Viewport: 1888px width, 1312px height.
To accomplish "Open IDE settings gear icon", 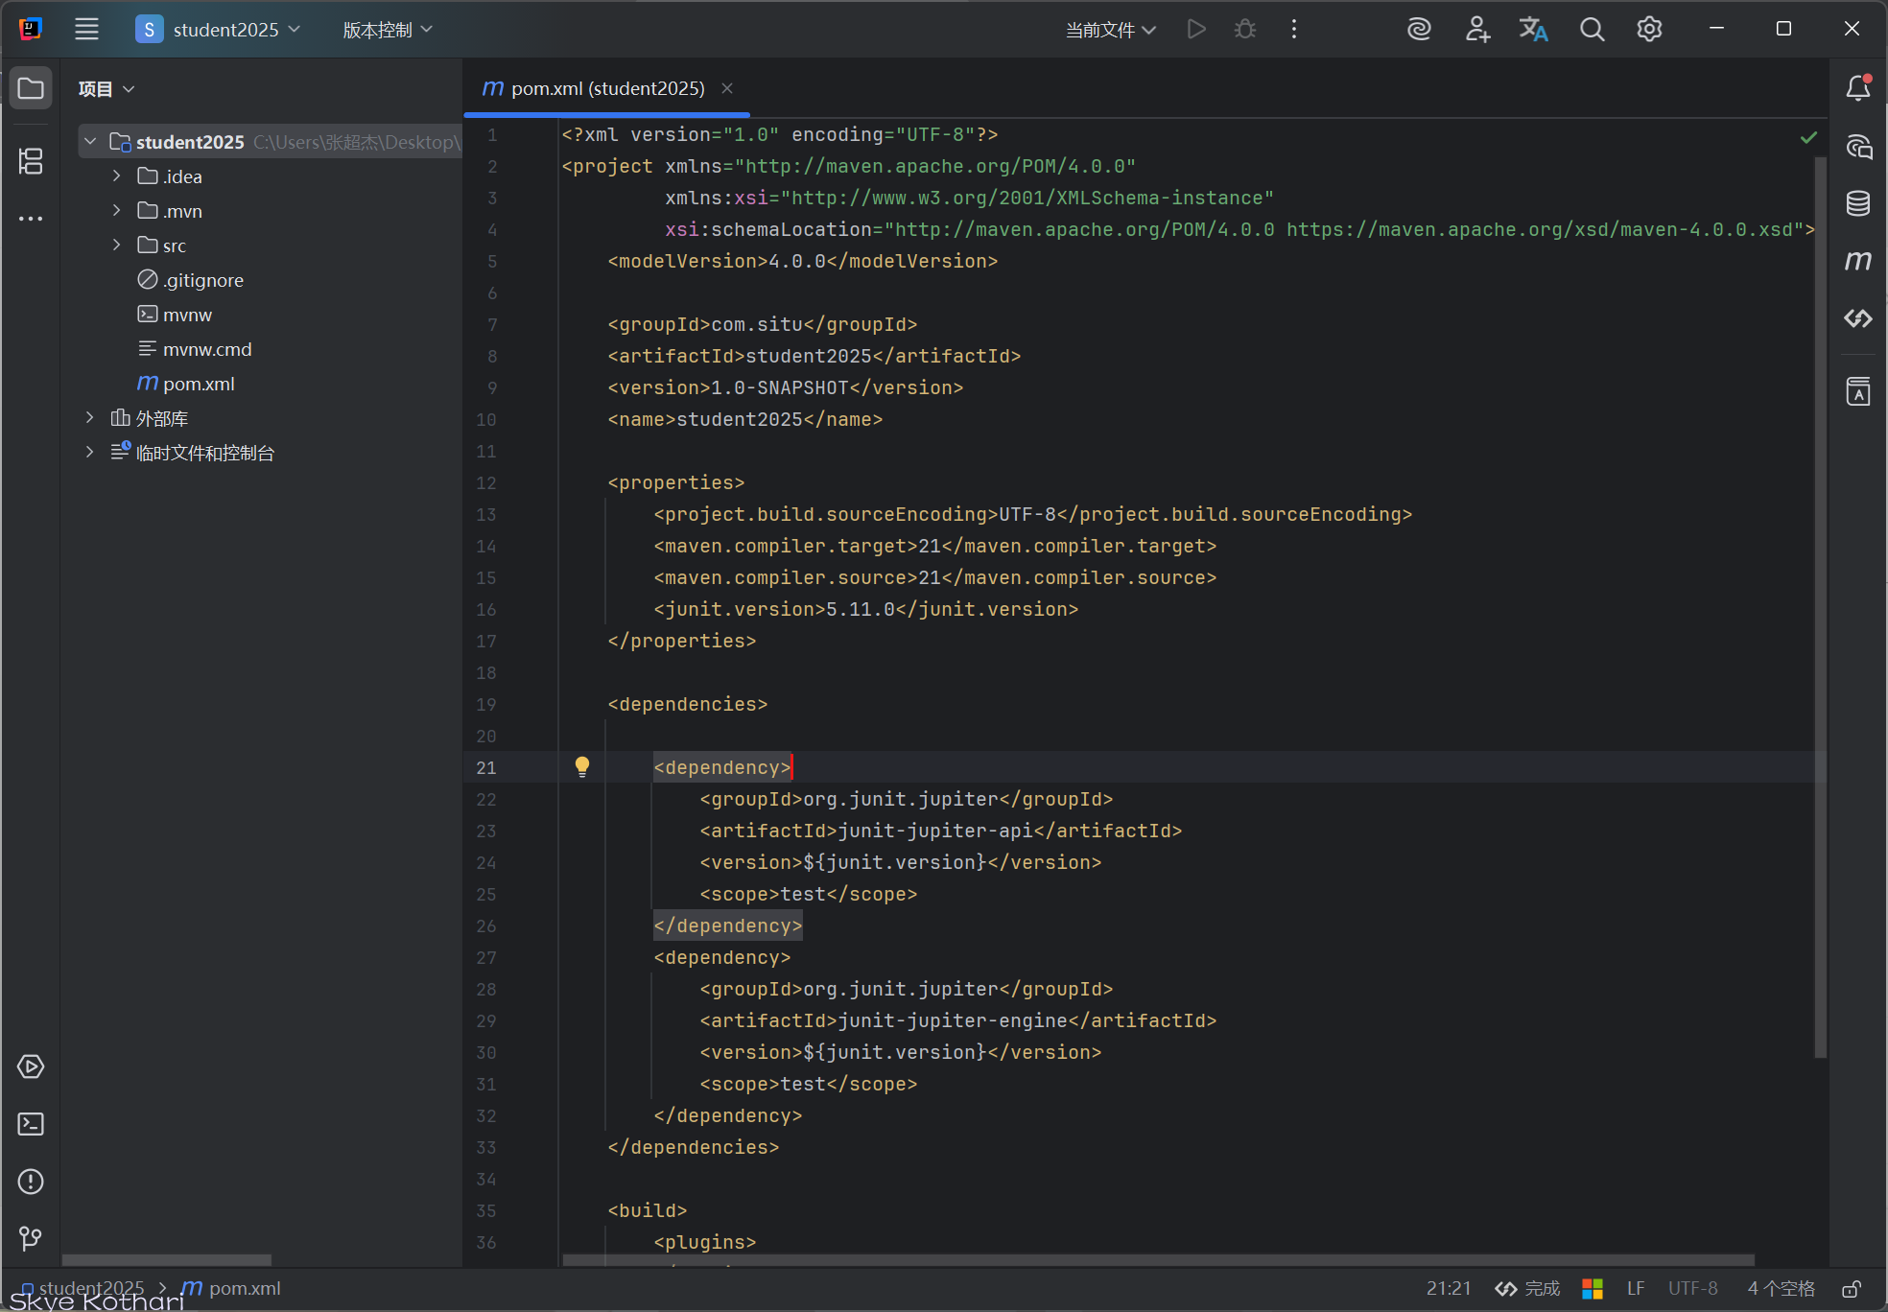I will tap(1649, 30).
